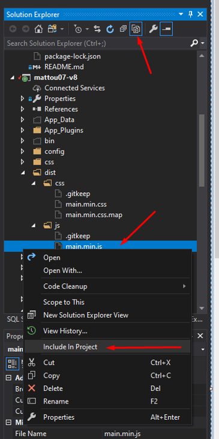Click the Refresh icon in Solution Explorer

[x=110, y=29]
